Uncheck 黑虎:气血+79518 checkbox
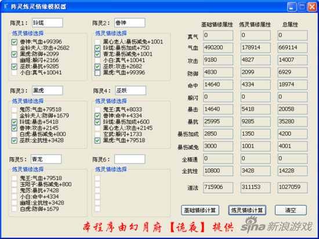 point(97,141)
